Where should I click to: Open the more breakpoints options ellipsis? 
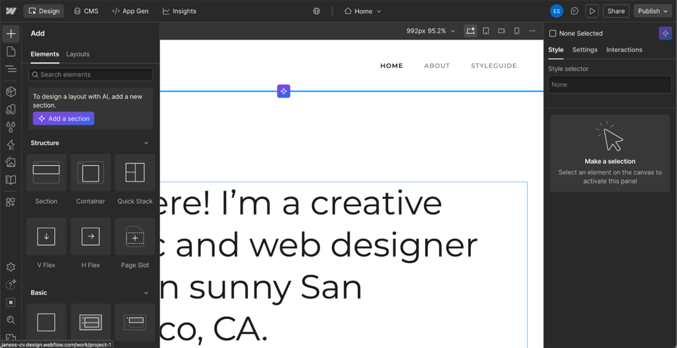tap(532, 31)
